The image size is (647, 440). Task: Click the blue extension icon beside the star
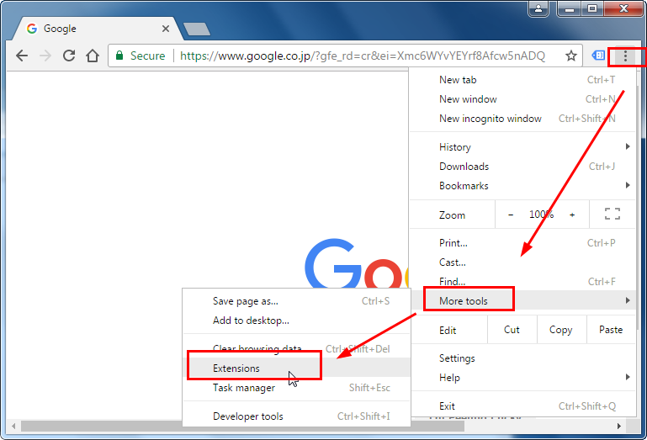point(598,56)
